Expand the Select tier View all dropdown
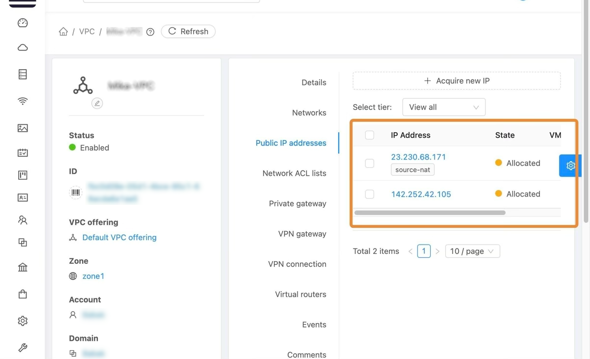Viewport: 590px width, 359px height. point(443,107)
